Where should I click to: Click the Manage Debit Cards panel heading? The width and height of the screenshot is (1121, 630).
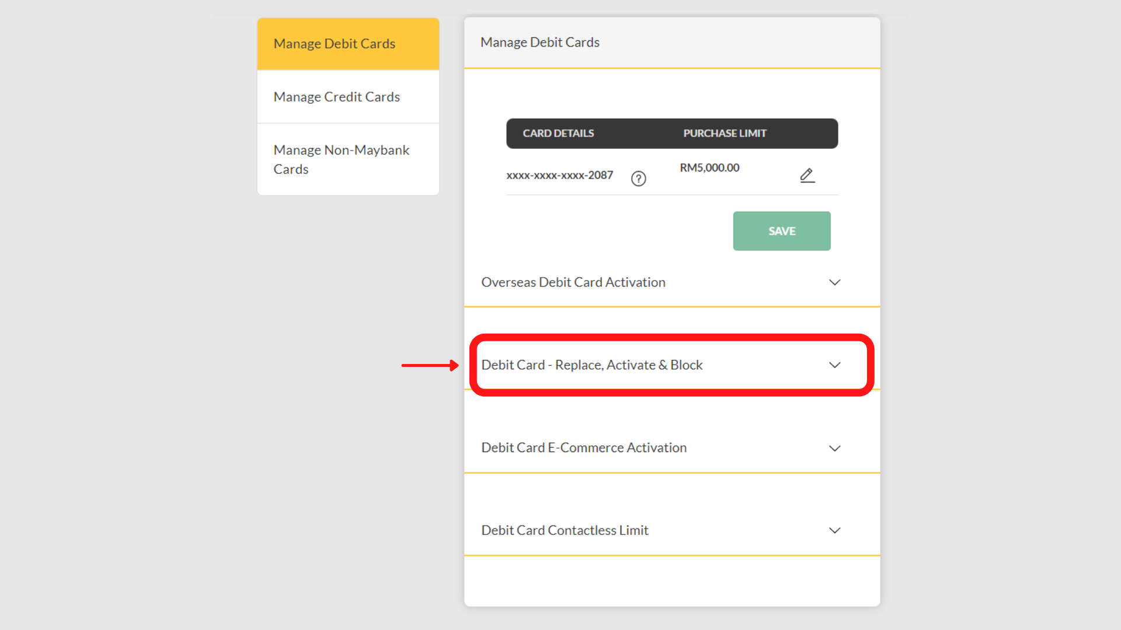540,43
